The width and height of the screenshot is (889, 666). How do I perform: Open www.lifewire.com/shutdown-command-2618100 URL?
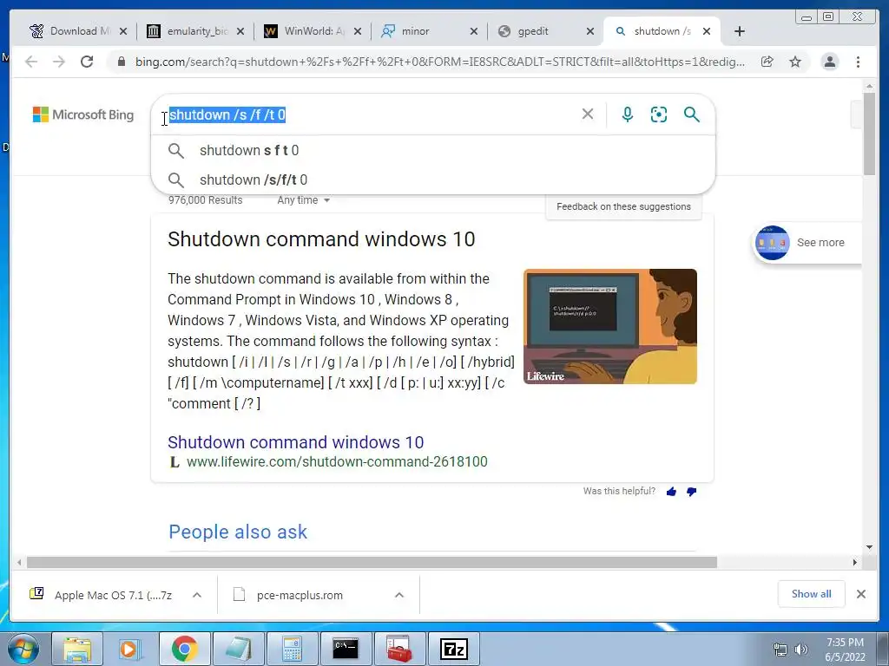pyautogui.click(x=337, y=461)
